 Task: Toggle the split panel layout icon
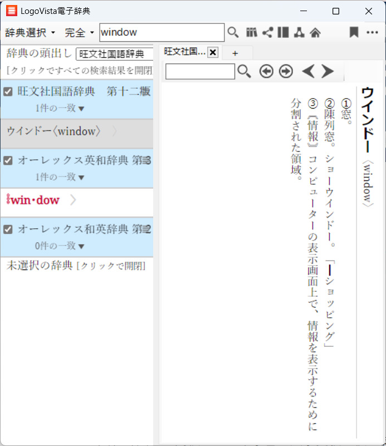[x=283, y=32]
